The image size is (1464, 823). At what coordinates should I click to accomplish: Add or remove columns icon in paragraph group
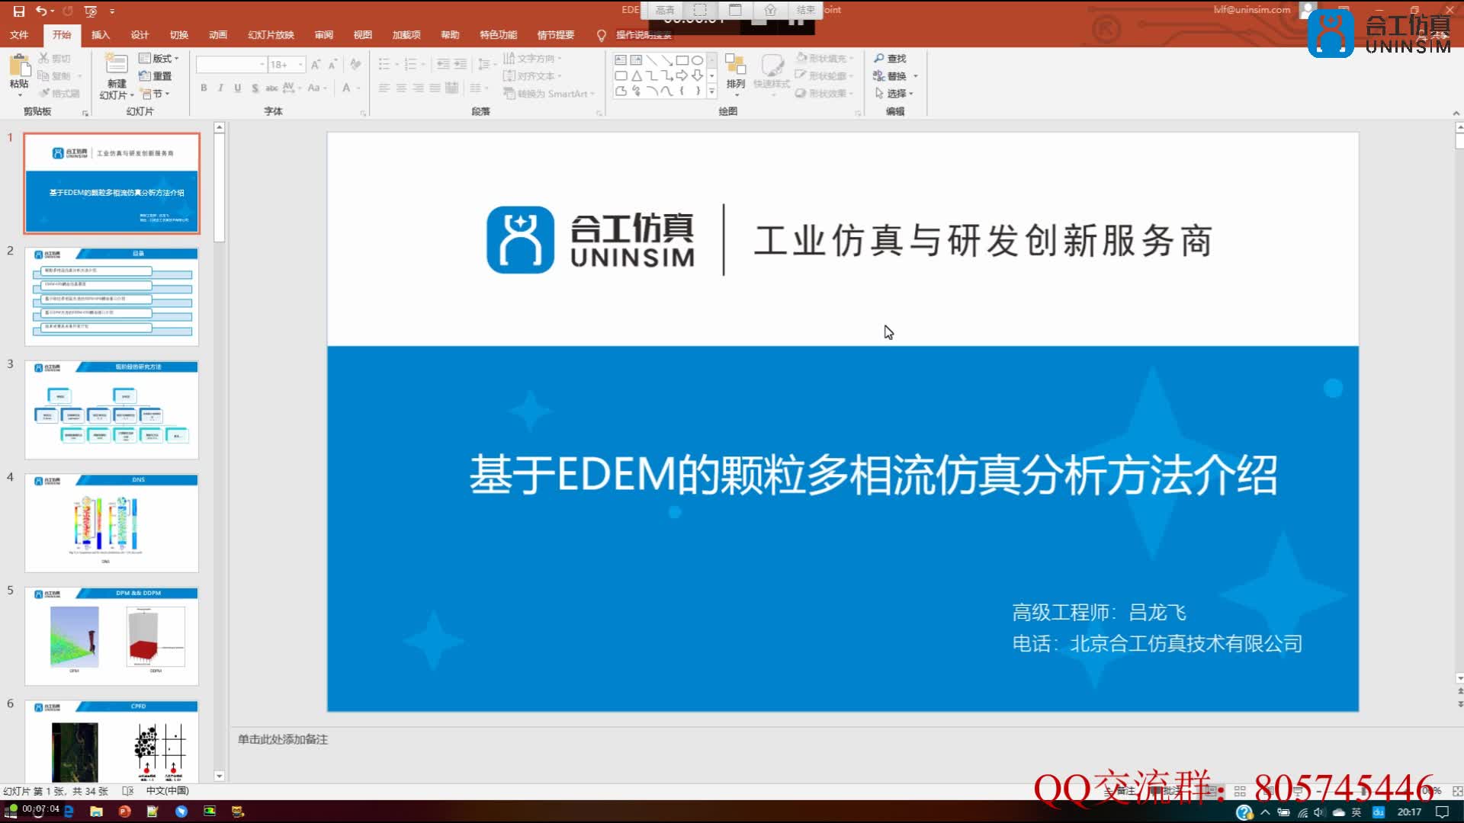477,88
